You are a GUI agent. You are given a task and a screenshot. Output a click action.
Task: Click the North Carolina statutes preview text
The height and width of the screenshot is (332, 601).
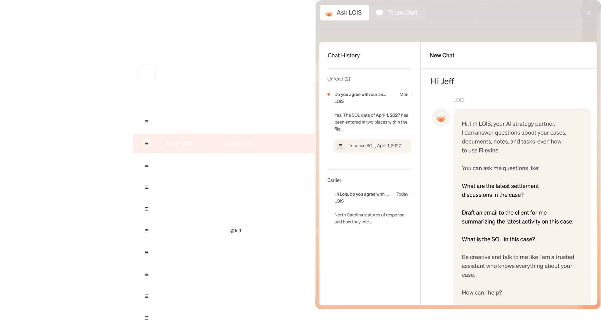pyautogui.click(x=369, y=218)
